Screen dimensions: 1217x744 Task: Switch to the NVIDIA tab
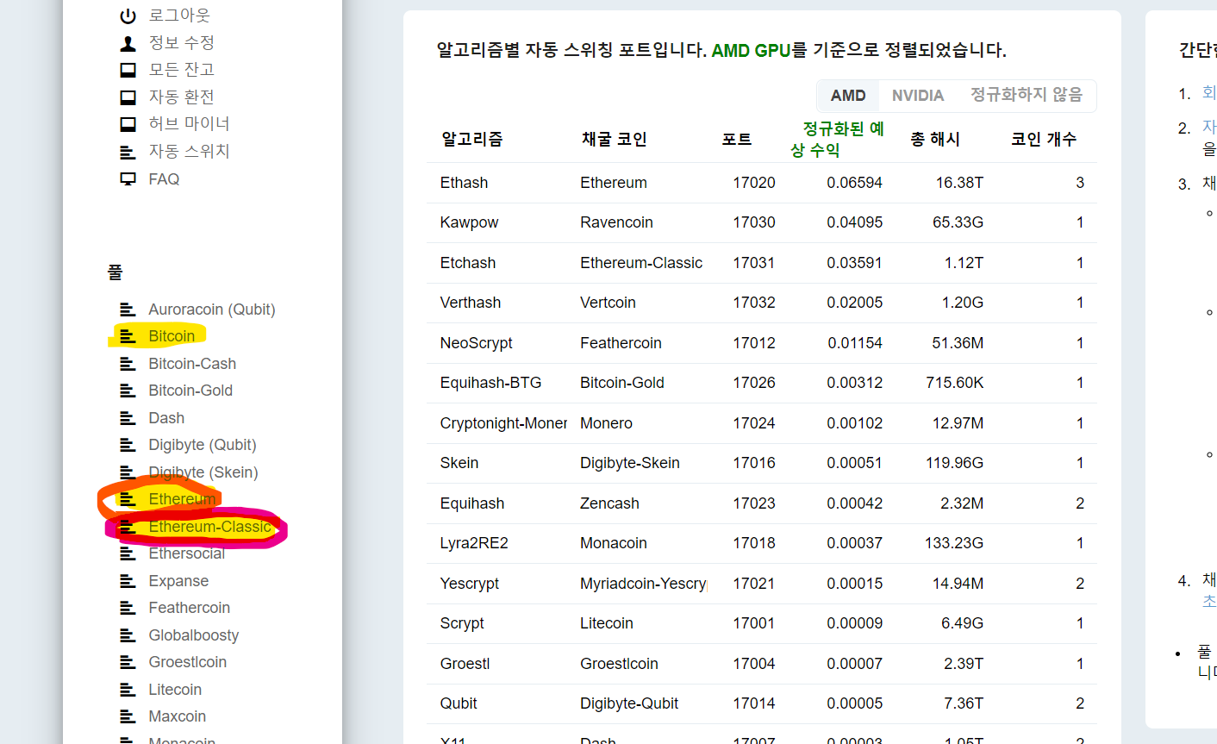[x=918, y=96]
